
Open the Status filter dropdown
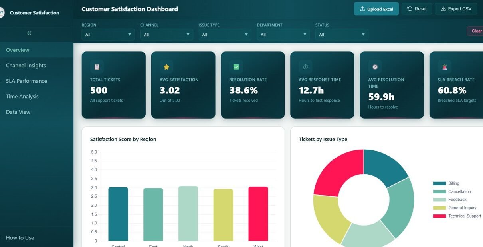[x=341, y=35]
